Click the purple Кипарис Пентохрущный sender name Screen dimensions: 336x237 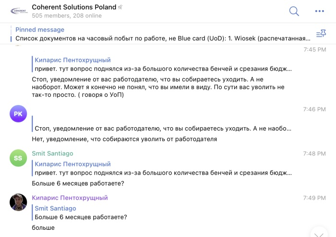70,198
